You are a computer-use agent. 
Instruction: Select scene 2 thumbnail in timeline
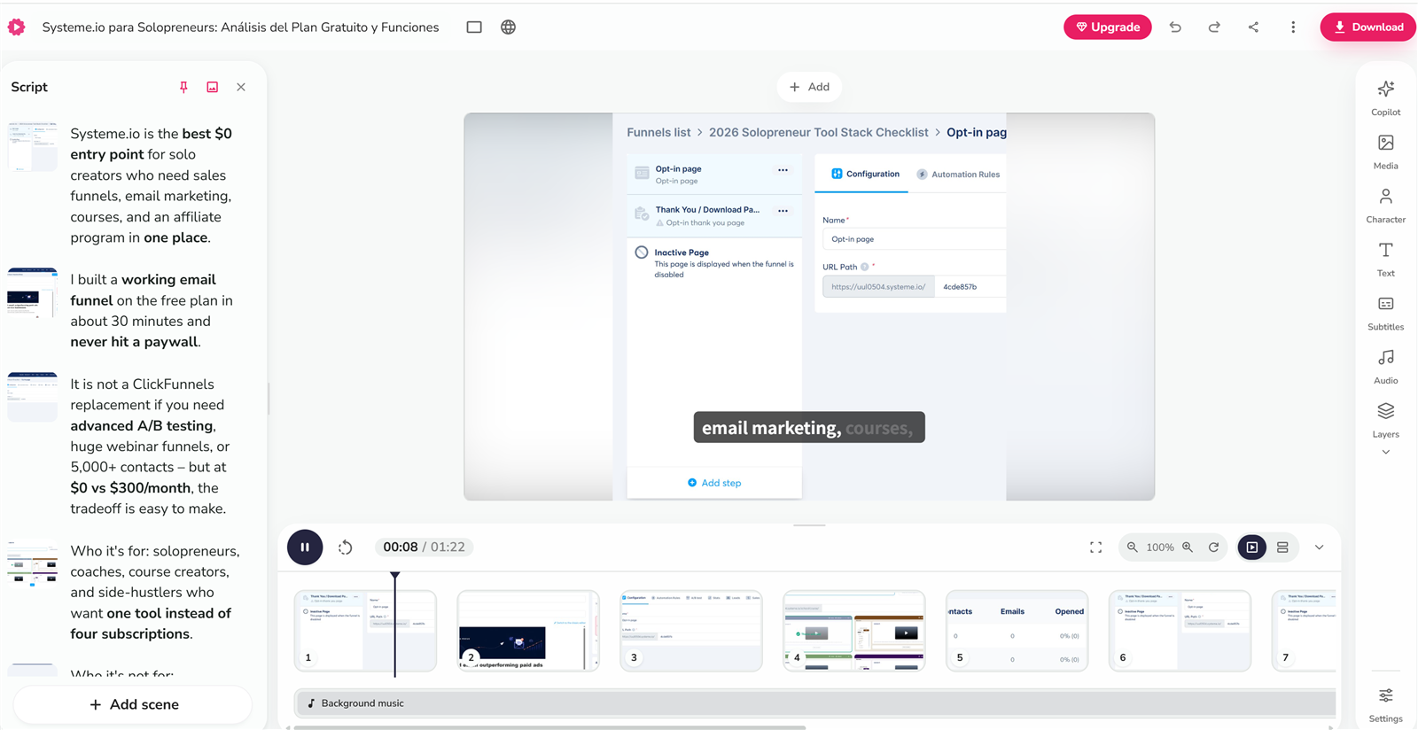528,631
